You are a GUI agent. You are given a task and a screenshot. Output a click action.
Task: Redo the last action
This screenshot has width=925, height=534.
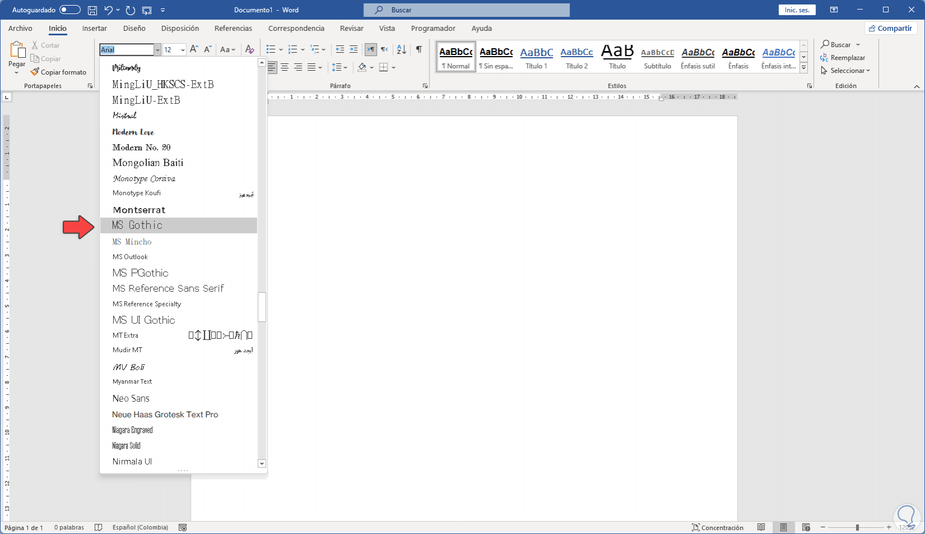point(131,10)
